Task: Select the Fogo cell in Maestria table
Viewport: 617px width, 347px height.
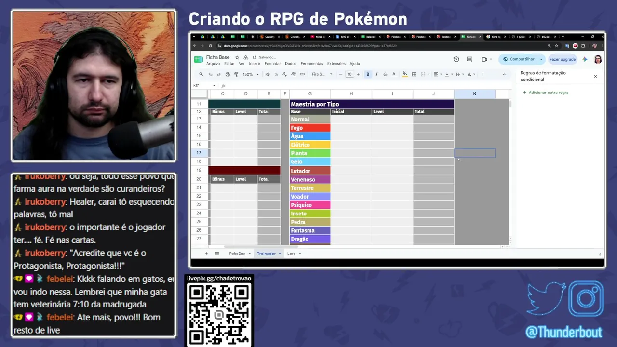Action: 310,128
